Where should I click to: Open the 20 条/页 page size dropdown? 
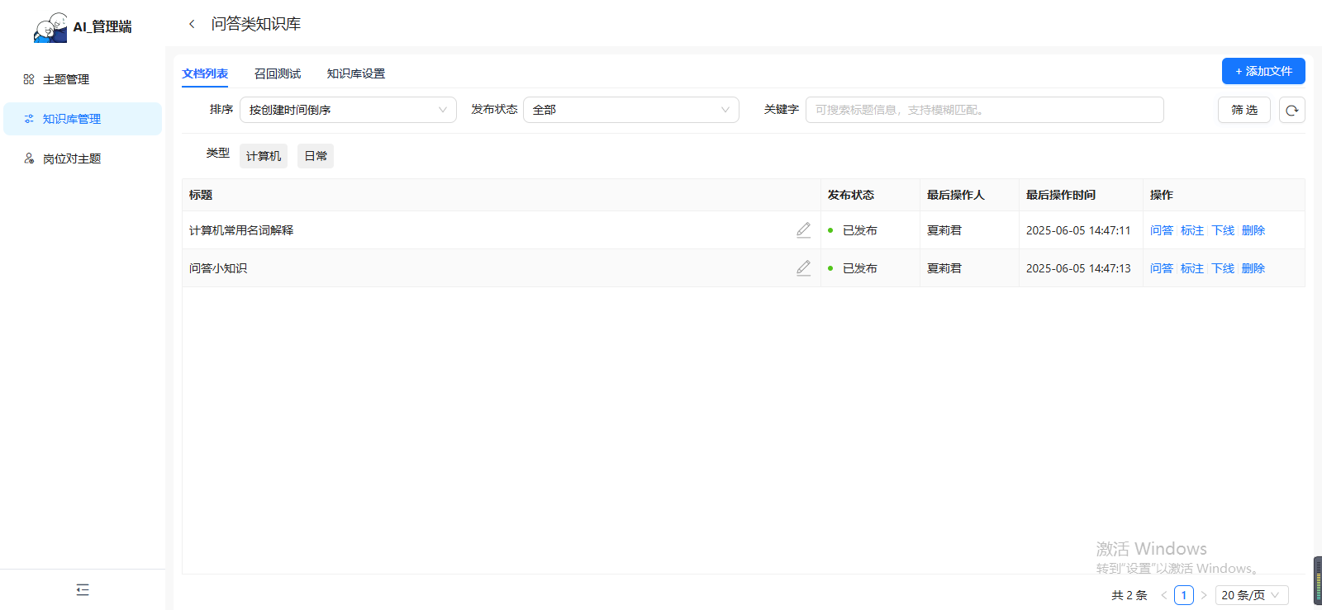pyautogui.click(x=1251, y=595)
